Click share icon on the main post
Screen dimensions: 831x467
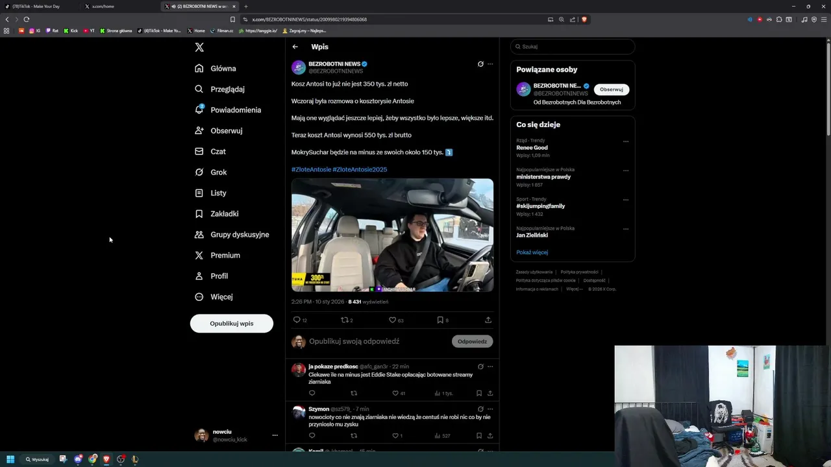click(x=488, y=320)
